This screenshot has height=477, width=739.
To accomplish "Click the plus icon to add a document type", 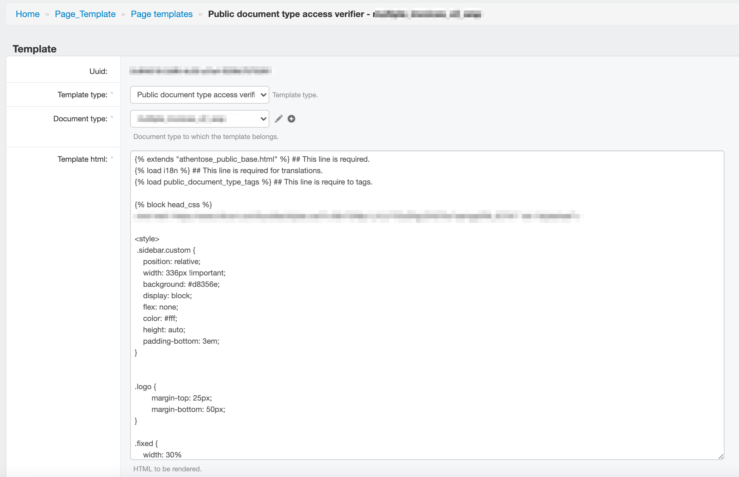I will 291,118.
